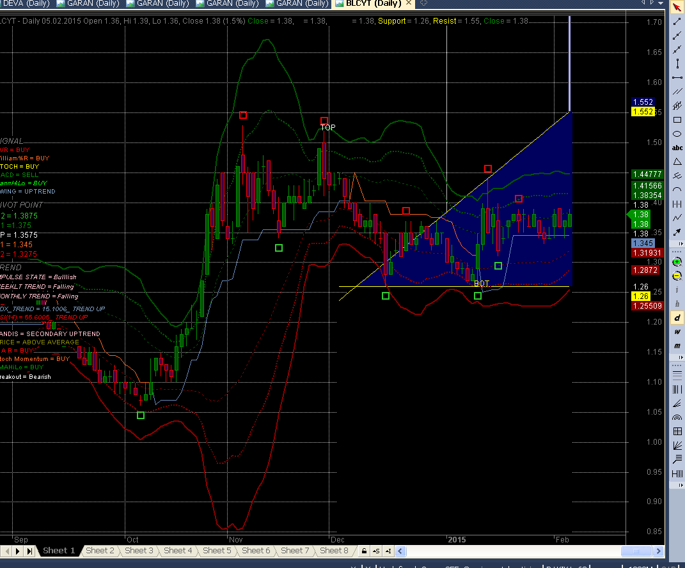Click the green zoom in icon
The width and height of the screenshot is (685, 568).
click(677, 262)
